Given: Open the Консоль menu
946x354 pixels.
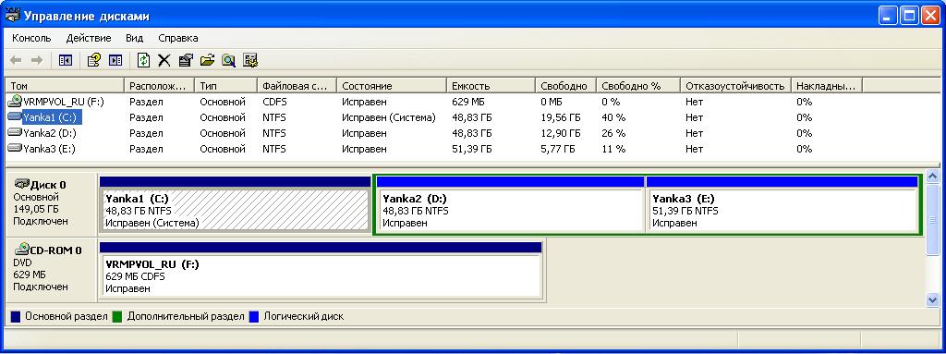Looking at the screenshot, I should click(31, 38).
